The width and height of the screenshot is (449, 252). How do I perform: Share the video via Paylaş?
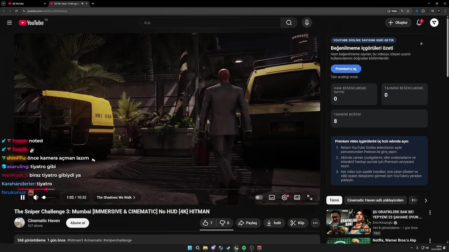[x=248, y=223]
